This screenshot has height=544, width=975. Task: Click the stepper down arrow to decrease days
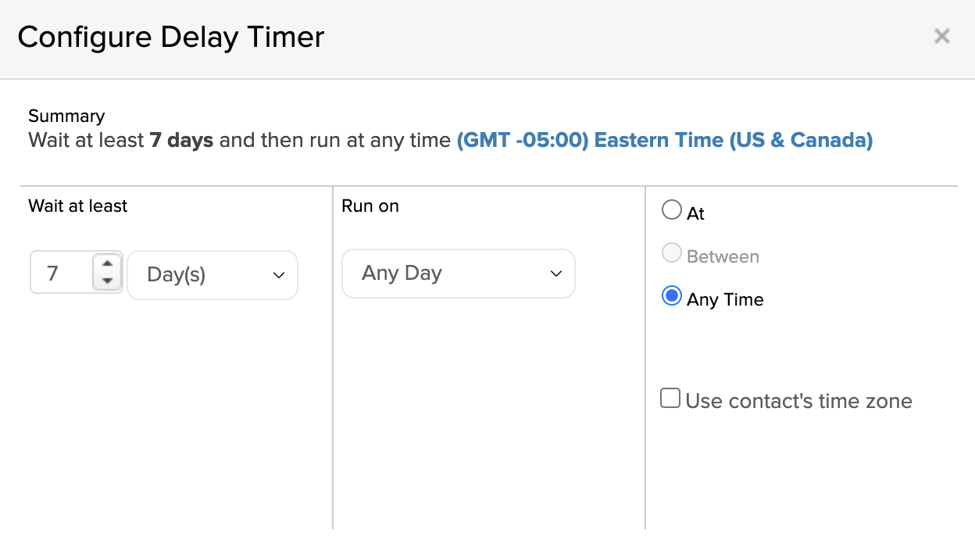pyautogui.click(x=107, y=281)
